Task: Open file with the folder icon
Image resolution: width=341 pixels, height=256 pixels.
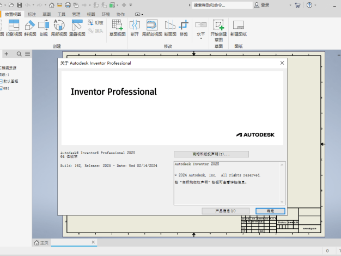Action: coord(11,5)
